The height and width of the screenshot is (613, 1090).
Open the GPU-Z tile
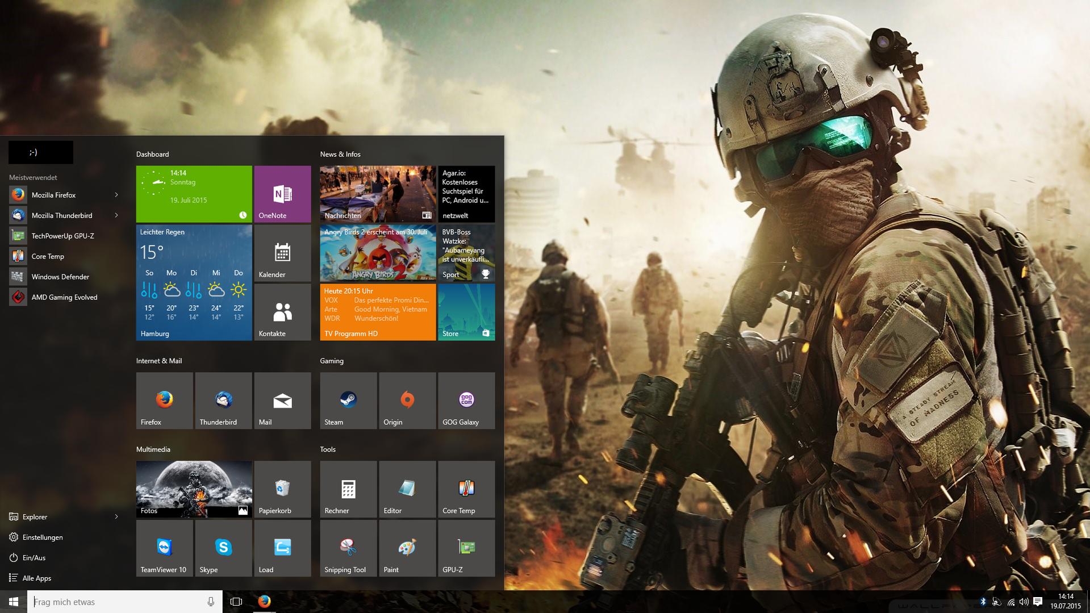466,548
